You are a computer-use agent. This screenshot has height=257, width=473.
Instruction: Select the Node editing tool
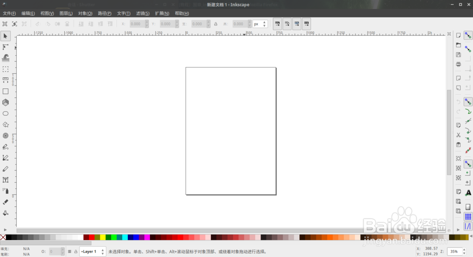point(5,47)
